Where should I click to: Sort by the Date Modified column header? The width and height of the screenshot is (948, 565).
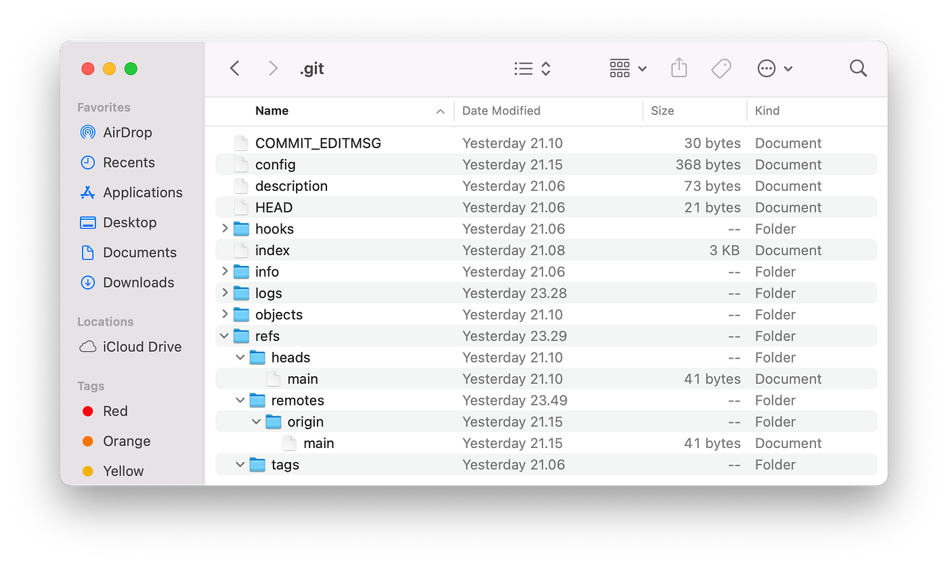[501, 111]
